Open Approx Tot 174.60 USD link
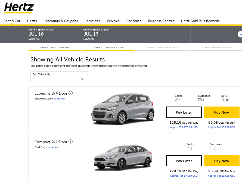The width and height of the screenshot is (242, 181). tap(184, 176)
